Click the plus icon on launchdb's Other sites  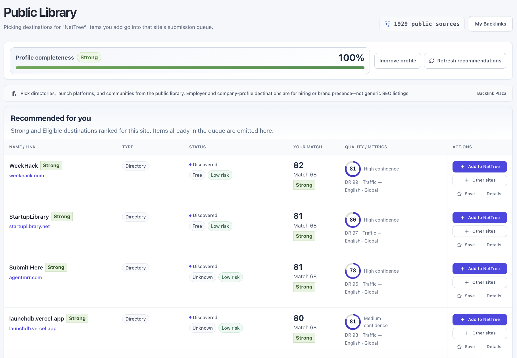[467, 333]
